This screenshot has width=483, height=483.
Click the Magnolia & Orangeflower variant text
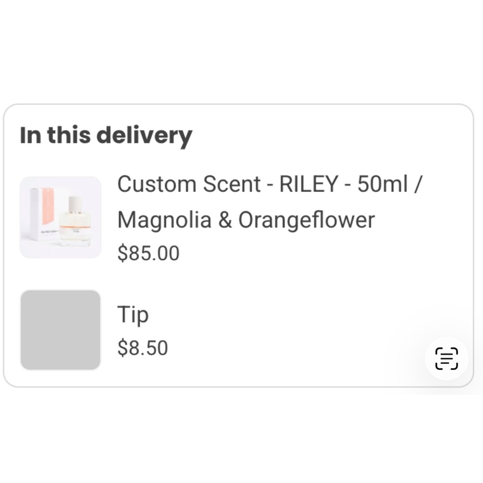pyautogui.click(x=246, y=220)
